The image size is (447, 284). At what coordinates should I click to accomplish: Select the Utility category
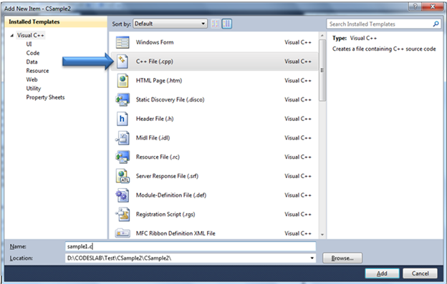point(34,89)
